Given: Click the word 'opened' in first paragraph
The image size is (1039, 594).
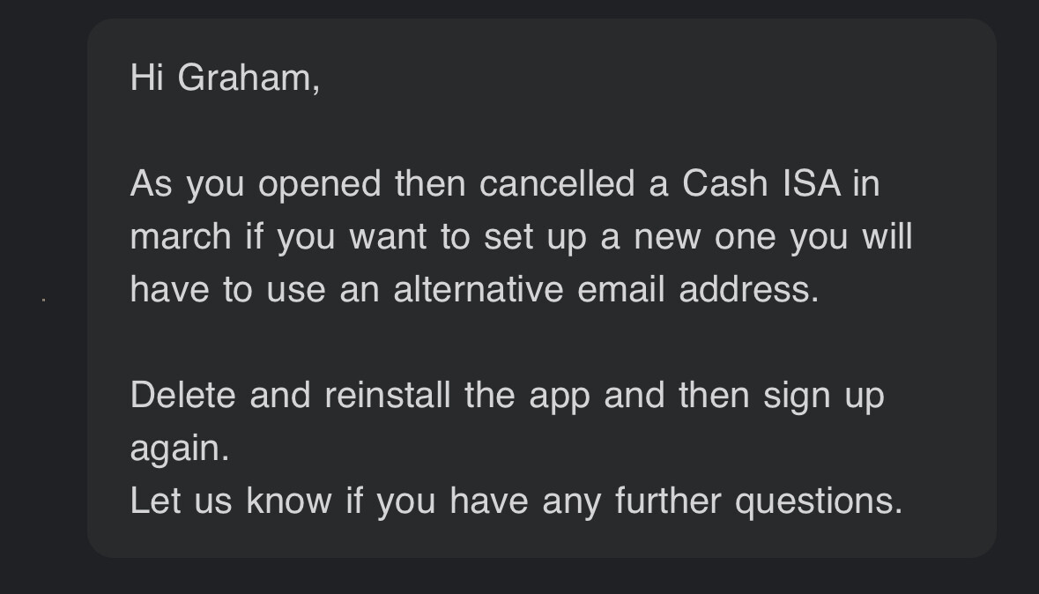Looking at the screenshot, I should [319, 184].
